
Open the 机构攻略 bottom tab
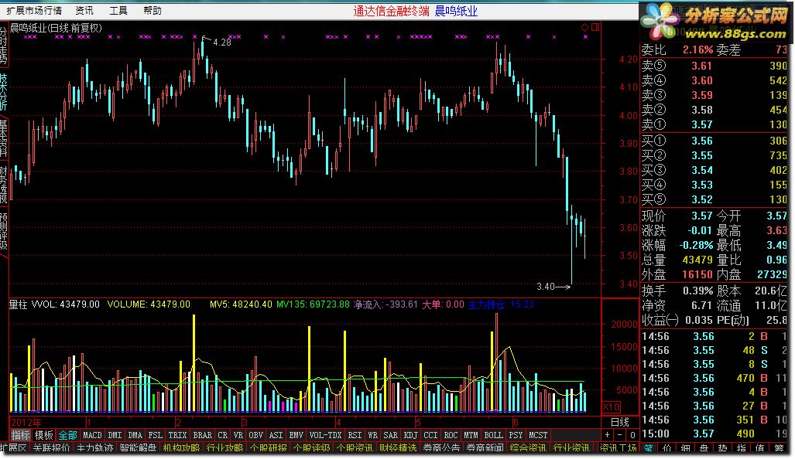[x=181, y=448]
